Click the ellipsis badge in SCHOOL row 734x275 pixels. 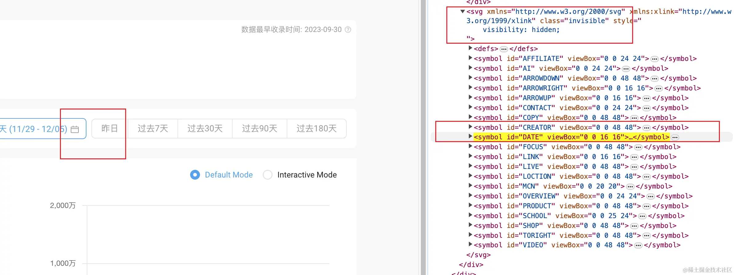(642, 216)
